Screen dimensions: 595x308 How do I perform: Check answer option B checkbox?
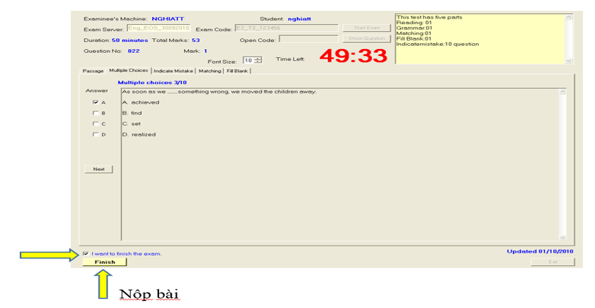[x=95, y=113]
